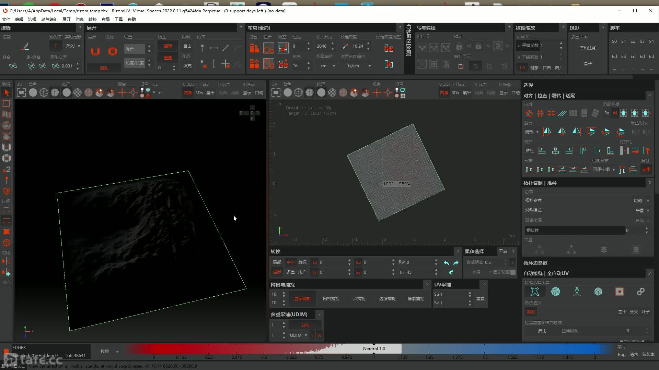Click the red Unfold U icon

click(x=95, y=51)
